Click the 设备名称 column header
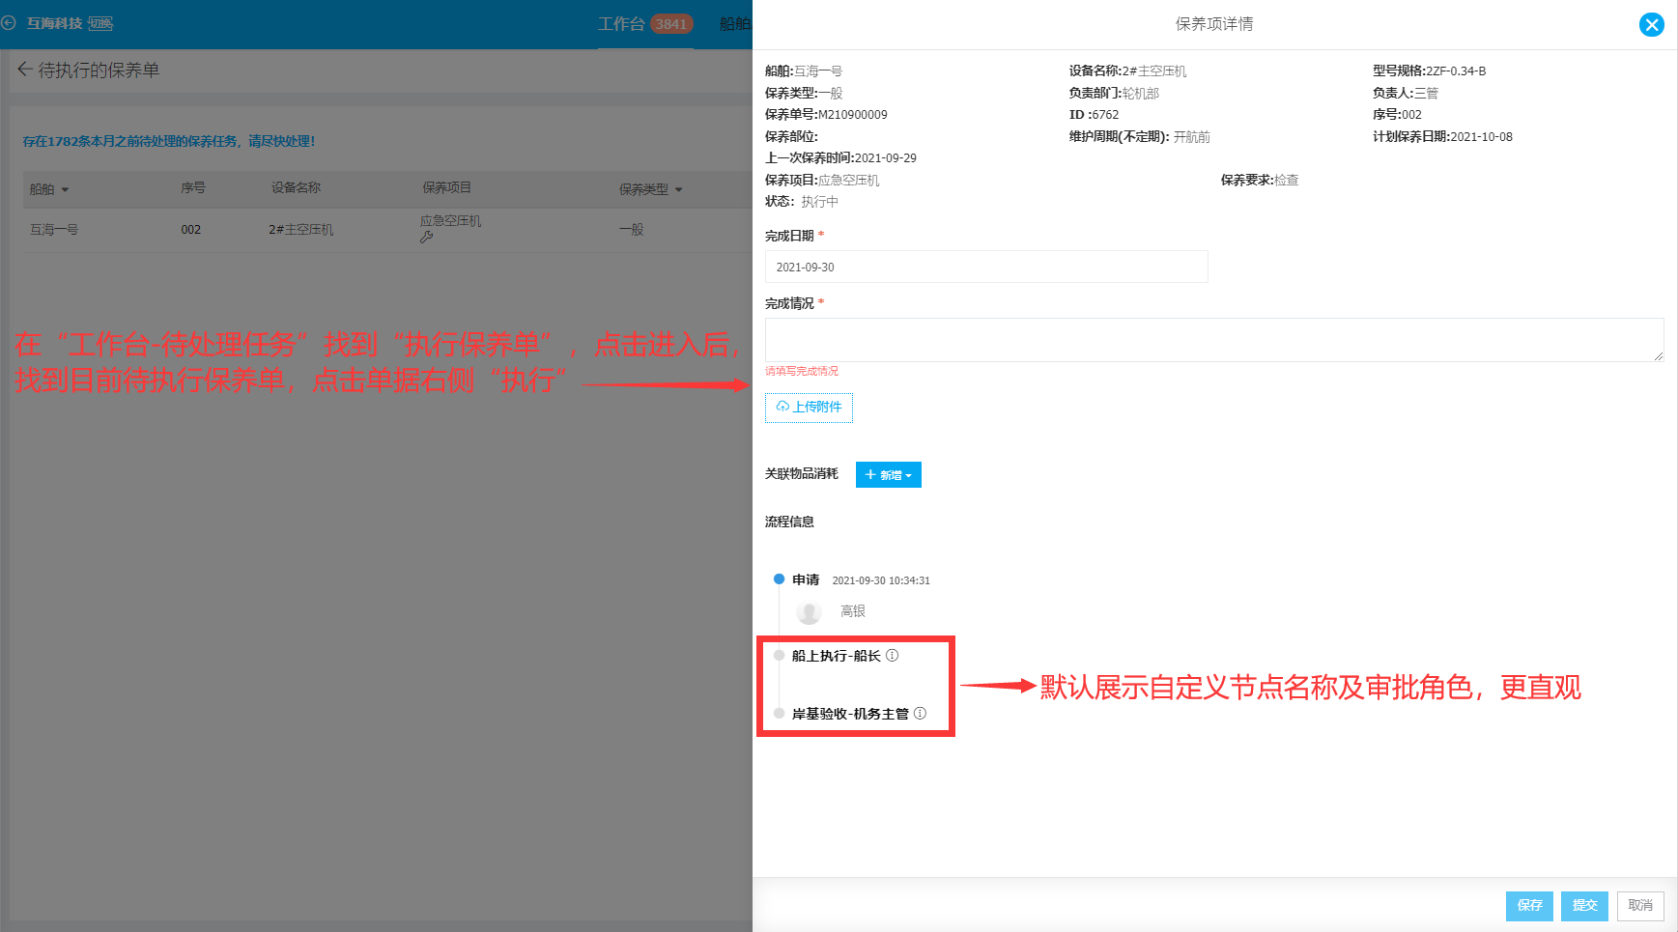 tap(296, 188)
